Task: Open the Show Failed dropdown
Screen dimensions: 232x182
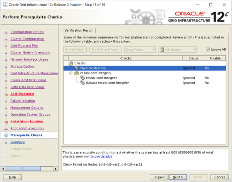Action: [140, 50]
